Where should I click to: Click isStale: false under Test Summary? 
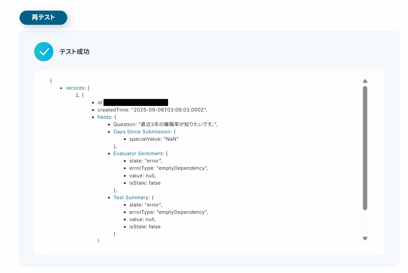pyautogui.click(x=145, y=227)
